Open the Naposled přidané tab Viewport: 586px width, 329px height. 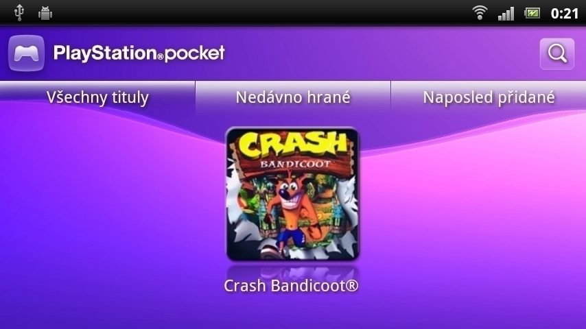(x=489, y=97)
